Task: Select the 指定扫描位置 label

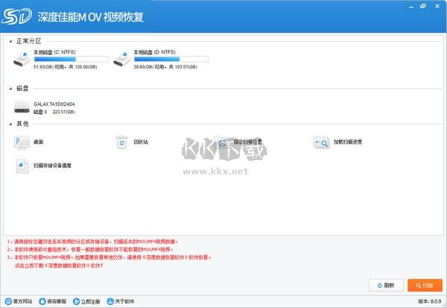Action: pos(247,142)
